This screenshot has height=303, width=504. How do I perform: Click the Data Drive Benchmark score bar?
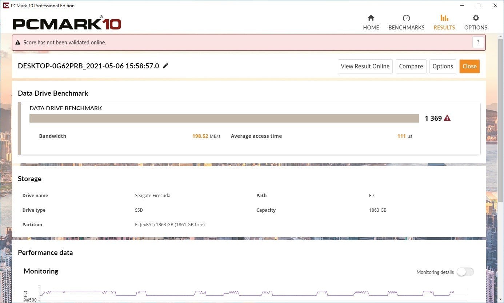tap(224, 118)
